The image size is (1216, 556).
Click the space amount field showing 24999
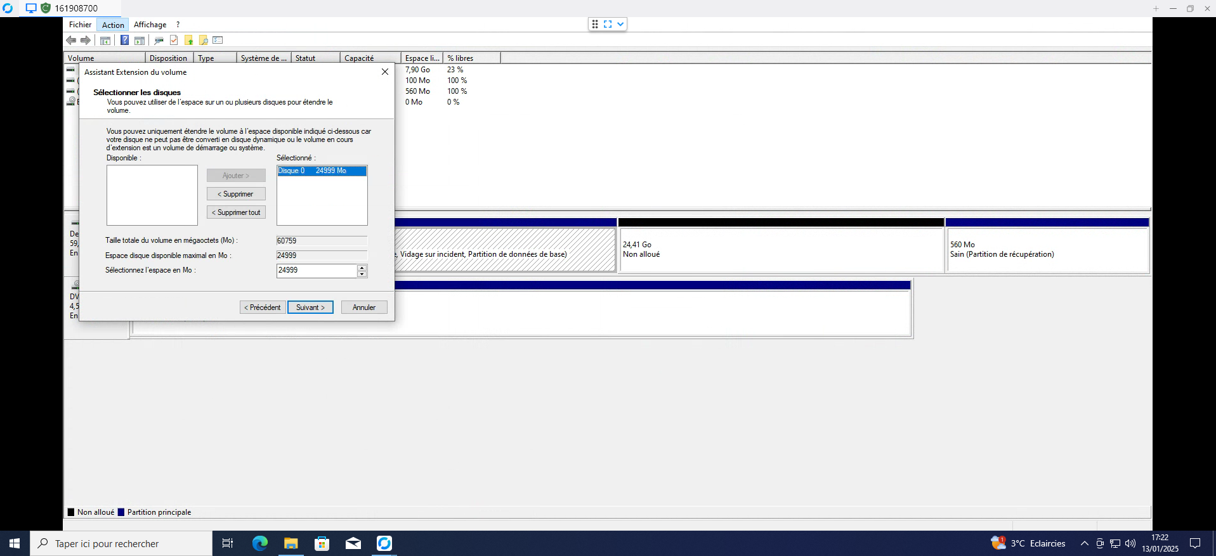317,271
